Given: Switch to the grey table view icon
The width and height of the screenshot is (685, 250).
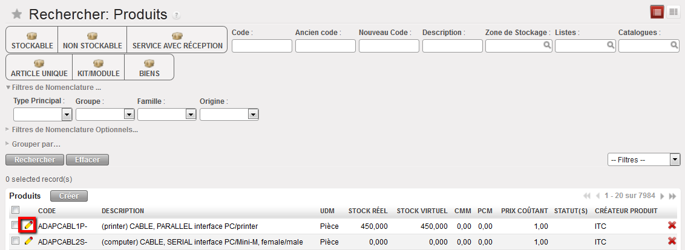Looking at the screenshot, I should tap(672, 12).
